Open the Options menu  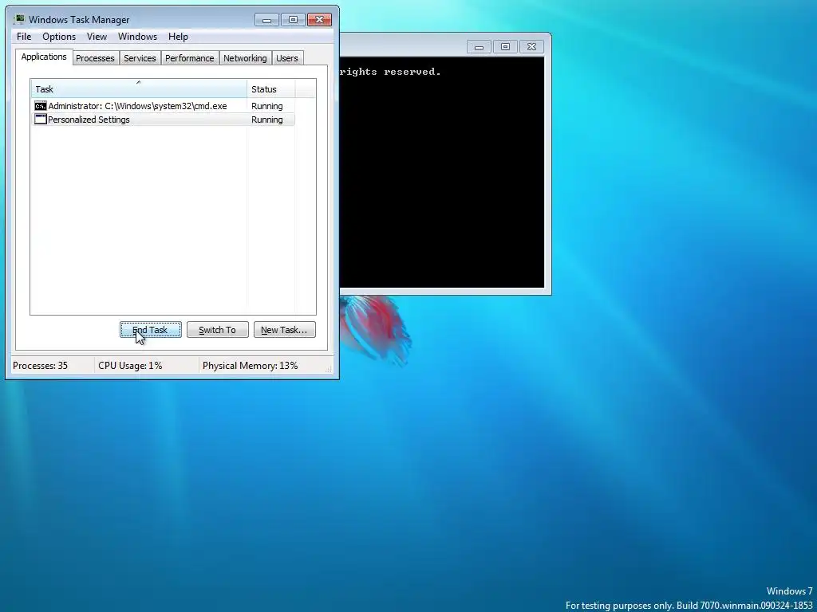tap(59, 37)
